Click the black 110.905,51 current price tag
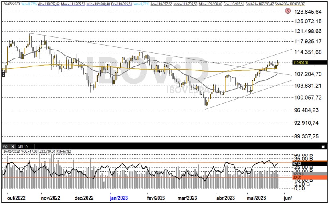Viewport: 329px width, 204px height. [310, 63]
